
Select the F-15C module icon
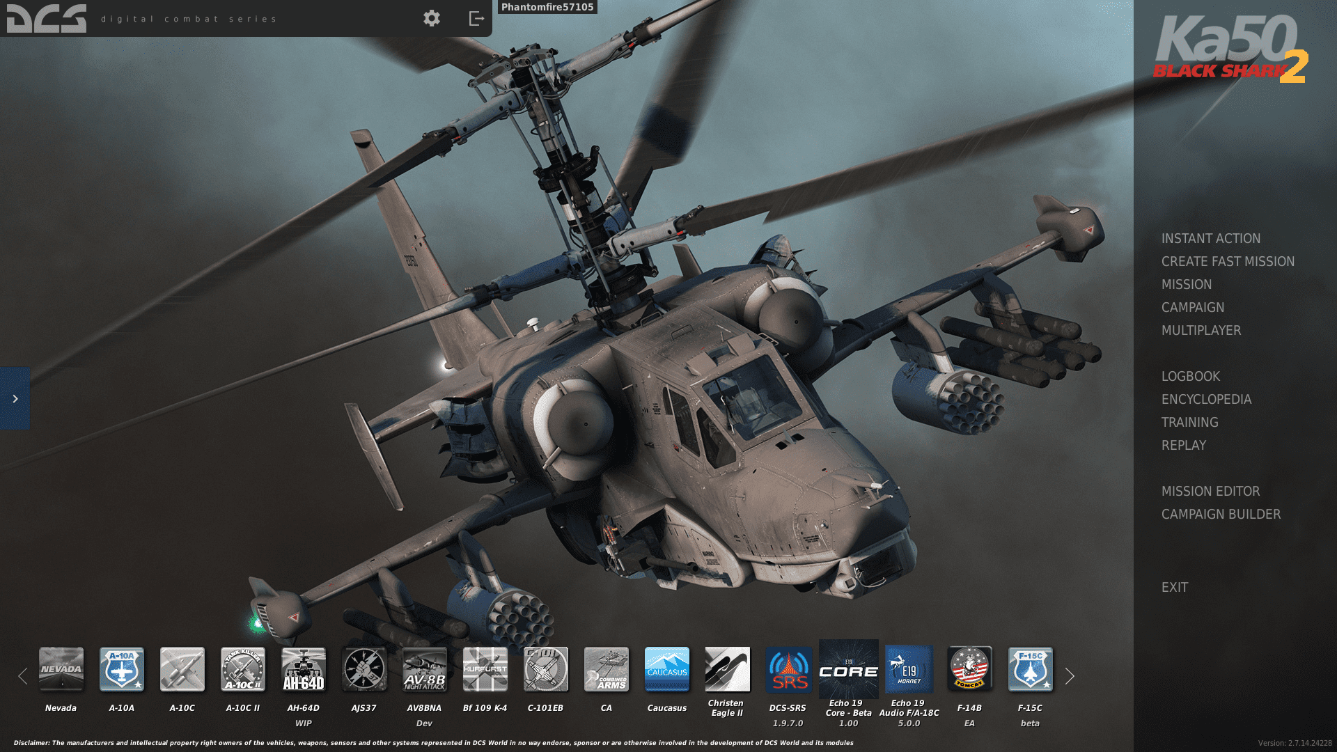(1030, 669)
